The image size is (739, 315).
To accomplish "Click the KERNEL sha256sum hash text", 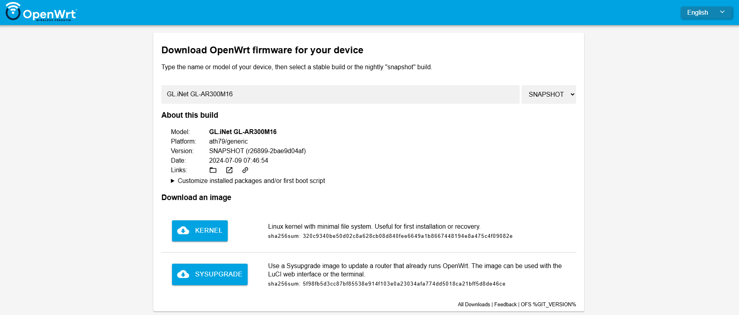I will coord(407,236).
